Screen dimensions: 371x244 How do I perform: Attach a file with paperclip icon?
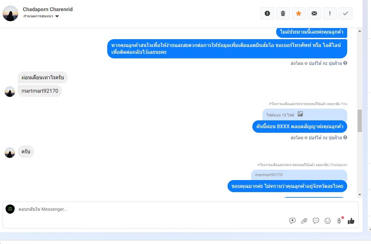(x=304, y=221)
